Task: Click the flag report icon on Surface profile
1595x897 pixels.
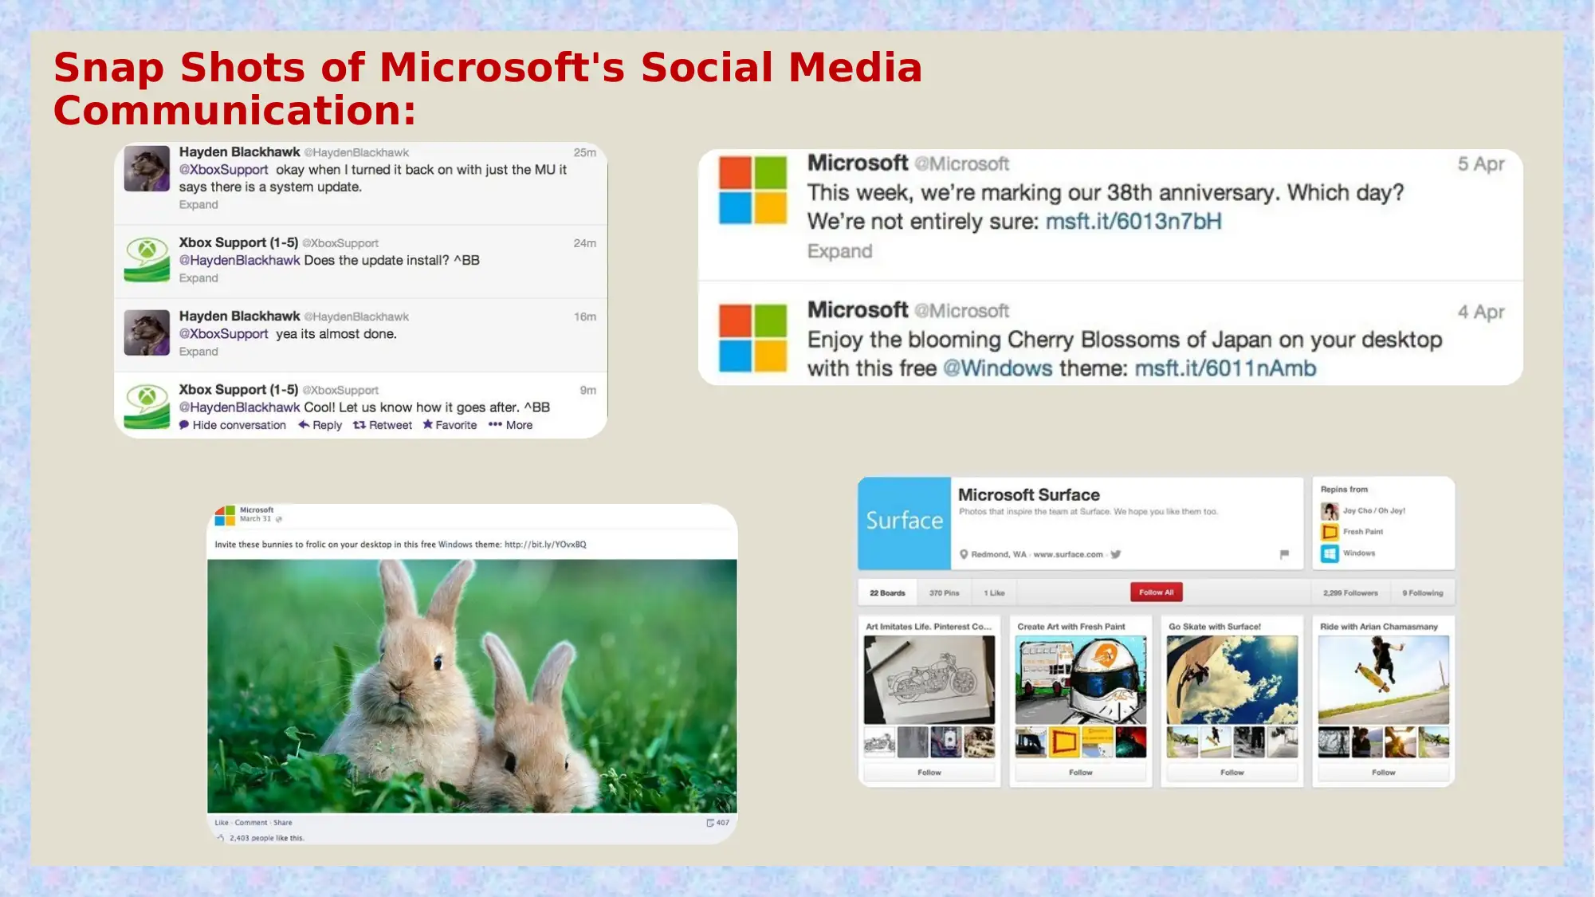Action: [1284, 554]
